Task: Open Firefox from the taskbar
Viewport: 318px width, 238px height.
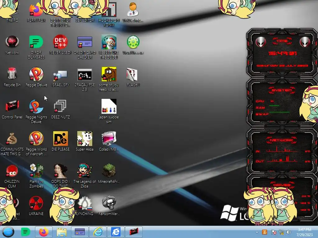Action: (44, 232)
